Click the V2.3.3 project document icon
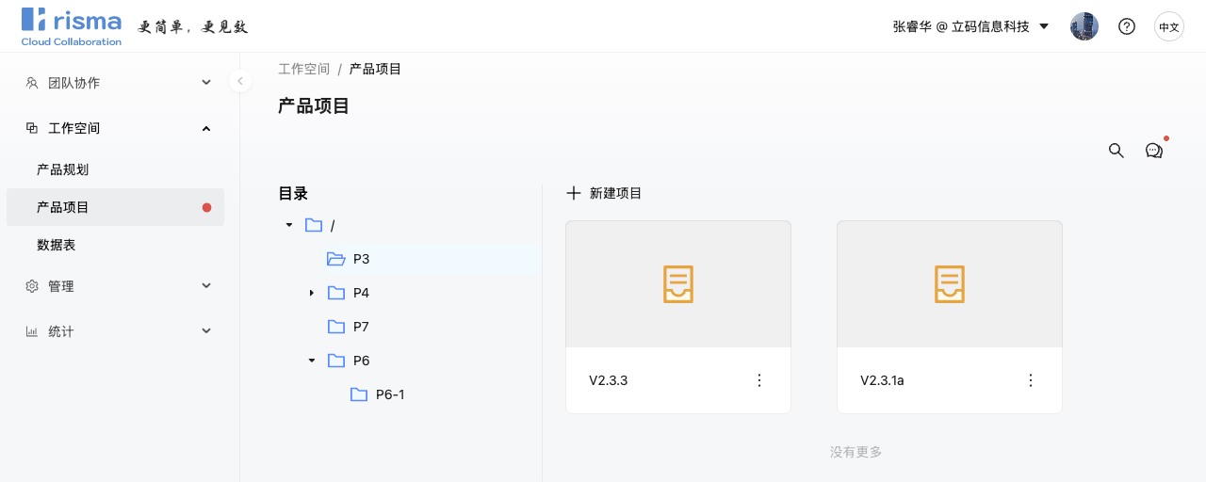 (678, 284)
